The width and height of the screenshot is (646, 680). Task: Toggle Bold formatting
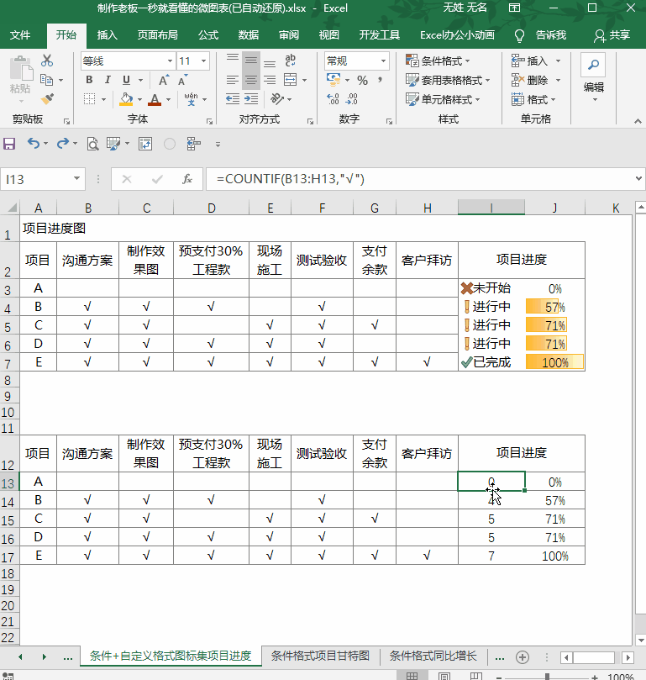pyautogui.click(x=89, y=80)
